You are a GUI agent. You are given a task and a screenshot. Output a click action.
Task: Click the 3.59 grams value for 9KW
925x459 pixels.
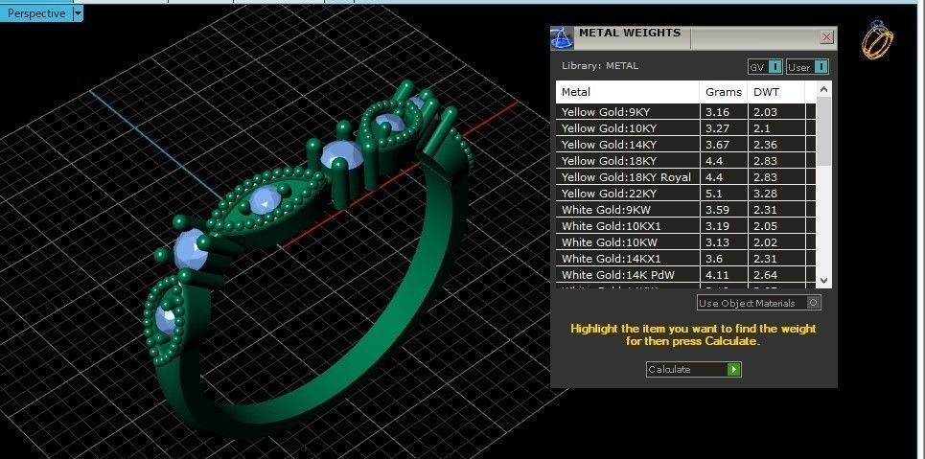(717, 210)
